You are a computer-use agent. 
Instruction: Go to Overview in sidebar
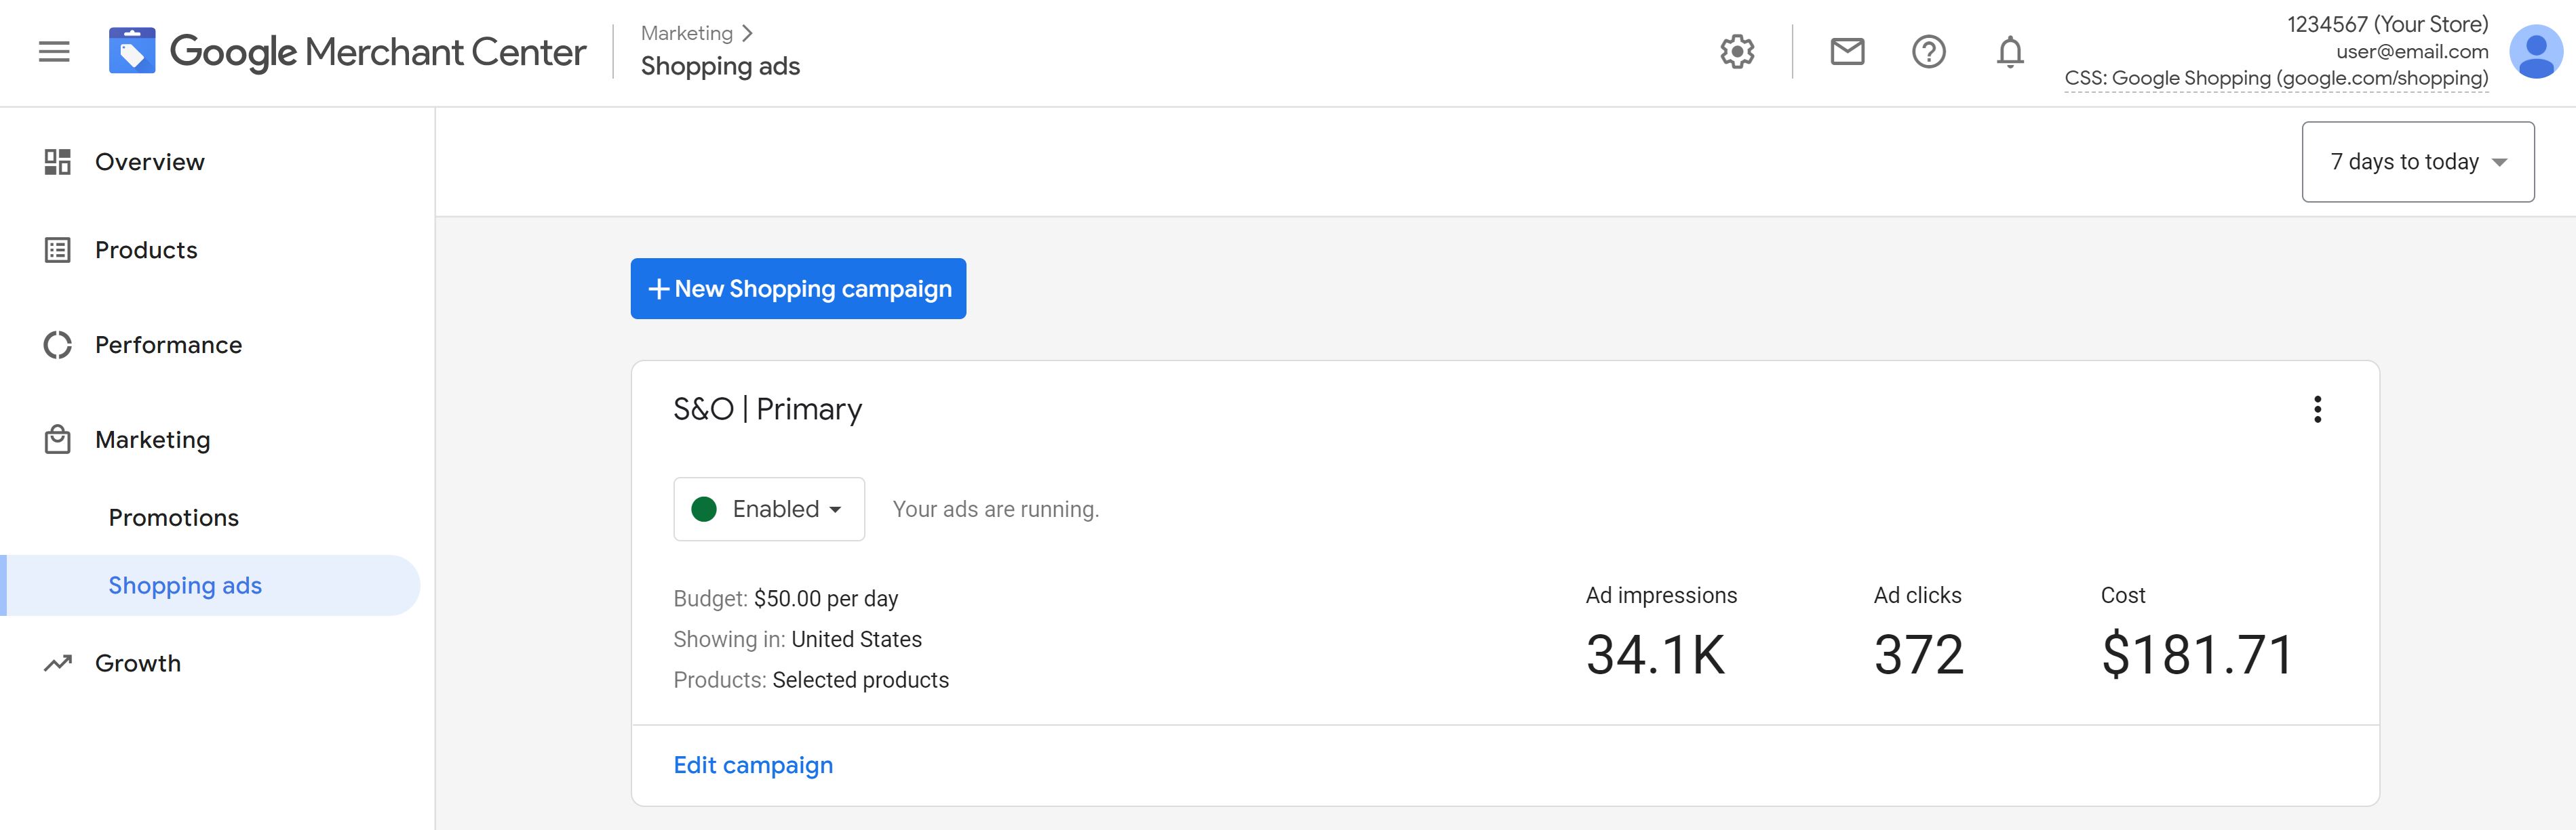[149, 162]
